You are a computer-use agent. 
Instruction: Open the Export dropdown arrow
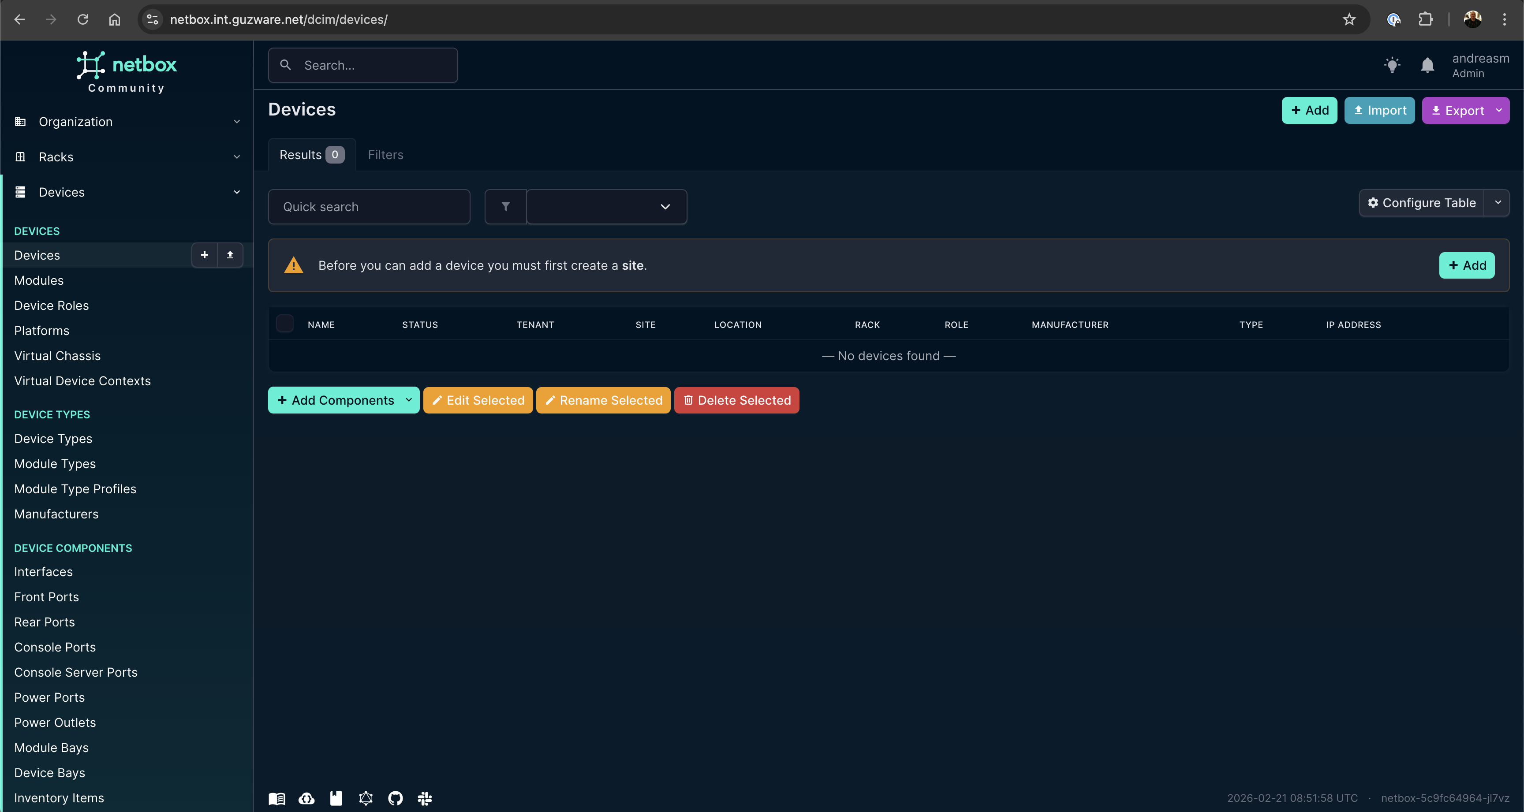[x=1498, y=111]
